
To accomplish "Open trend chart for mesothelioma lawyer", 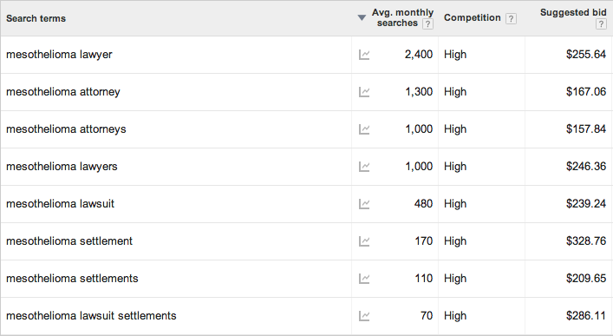I will point(364,55).
